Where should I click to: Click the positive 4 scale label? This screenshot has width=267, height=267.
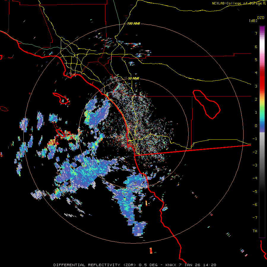pos(256,73)
